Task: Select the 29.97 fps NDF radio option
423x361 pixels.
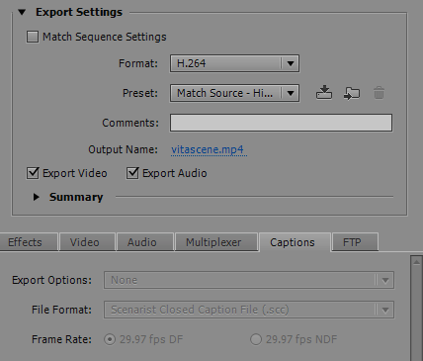Action: click(x=256, y=339)
